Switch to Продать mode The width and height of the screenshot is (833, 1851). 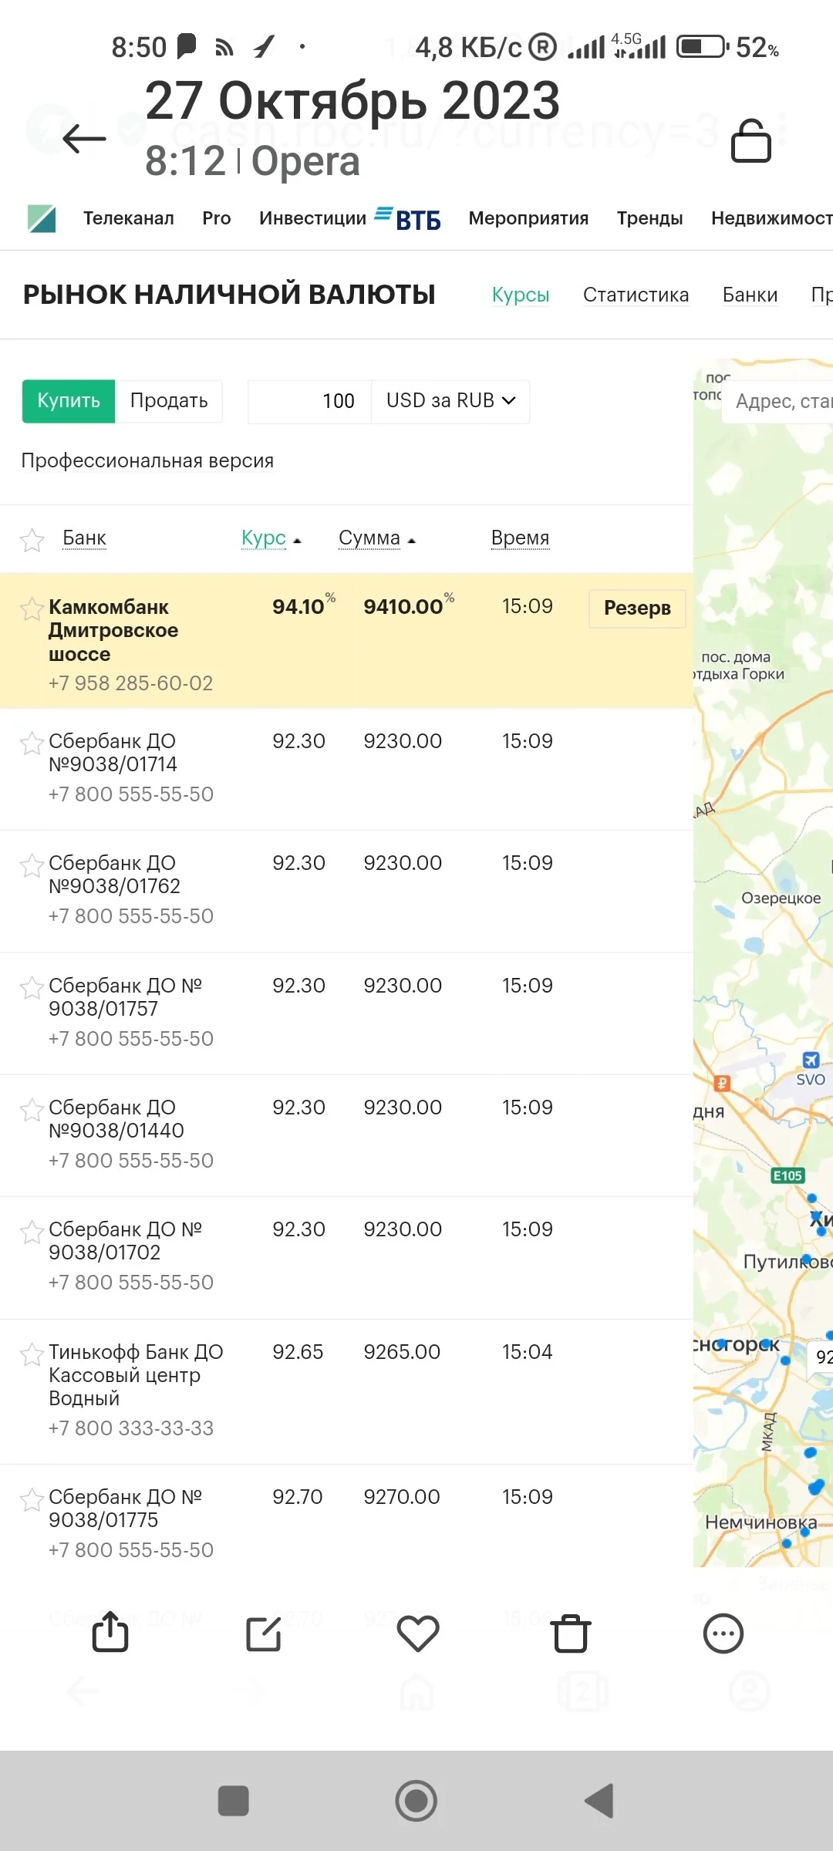click(x=169, y=401)
